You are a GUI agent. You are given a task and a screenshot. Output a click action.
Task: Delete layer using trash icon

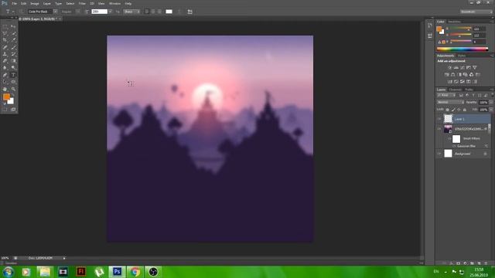[486, 263]
